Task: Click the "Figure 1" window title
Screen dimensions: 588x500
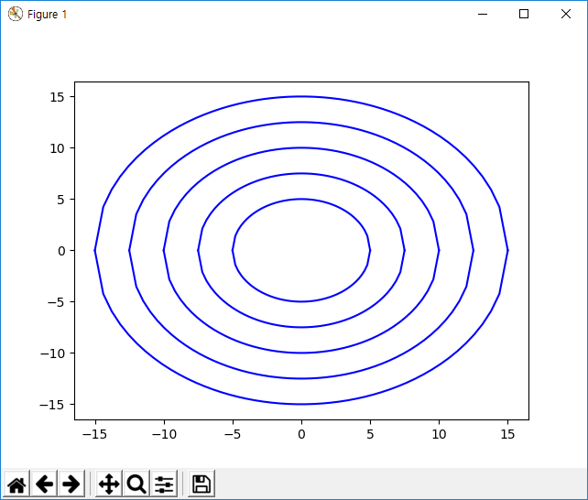Action: point(47,15)
